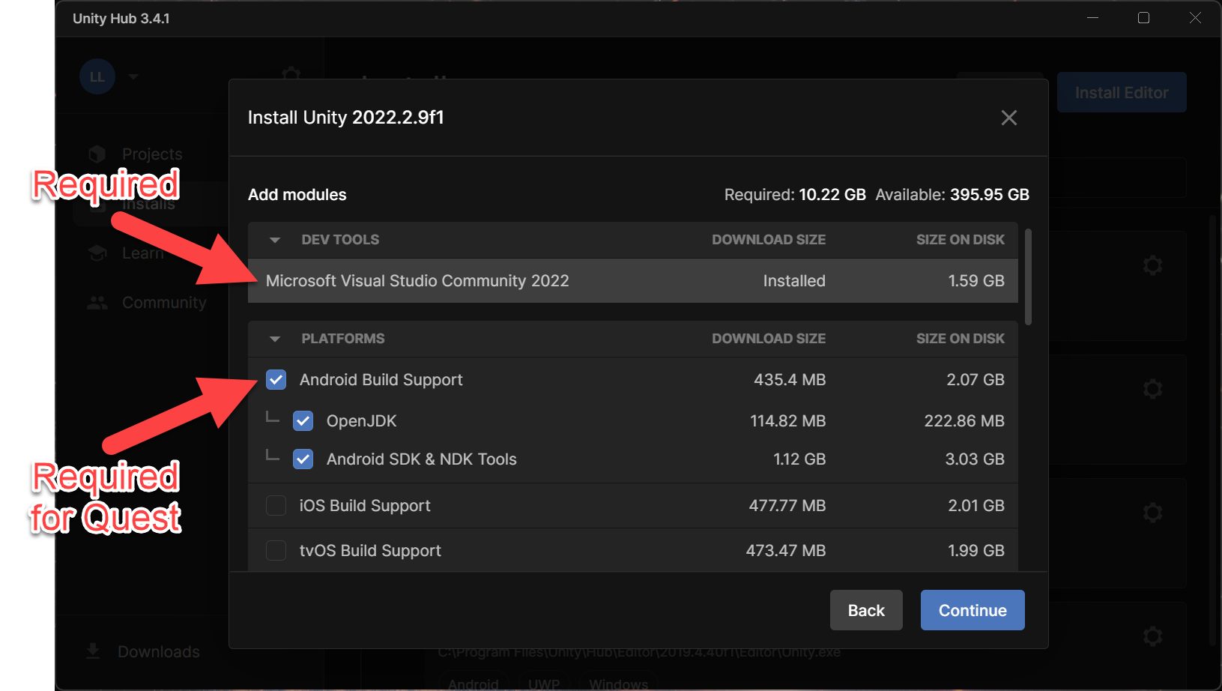Toggle the Android SDK & NDK Tools checkbox

[x=303, y=459]
